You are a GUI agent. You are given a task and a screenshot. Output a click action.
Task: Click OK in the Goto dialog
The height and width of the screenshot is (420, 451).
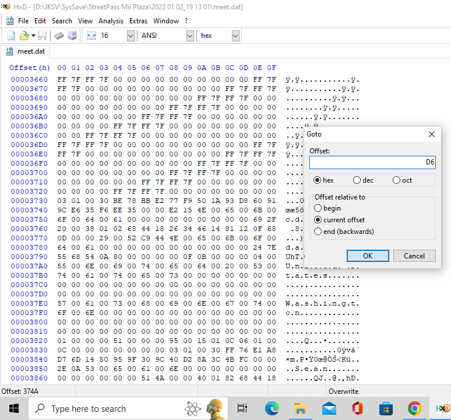click(368, 256)
